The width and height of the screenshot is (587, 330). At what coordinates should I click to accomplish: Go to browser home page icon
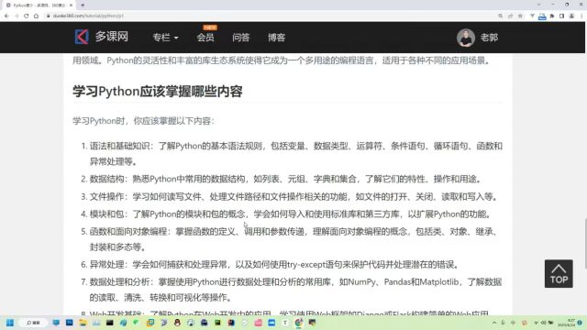[37, 16]
